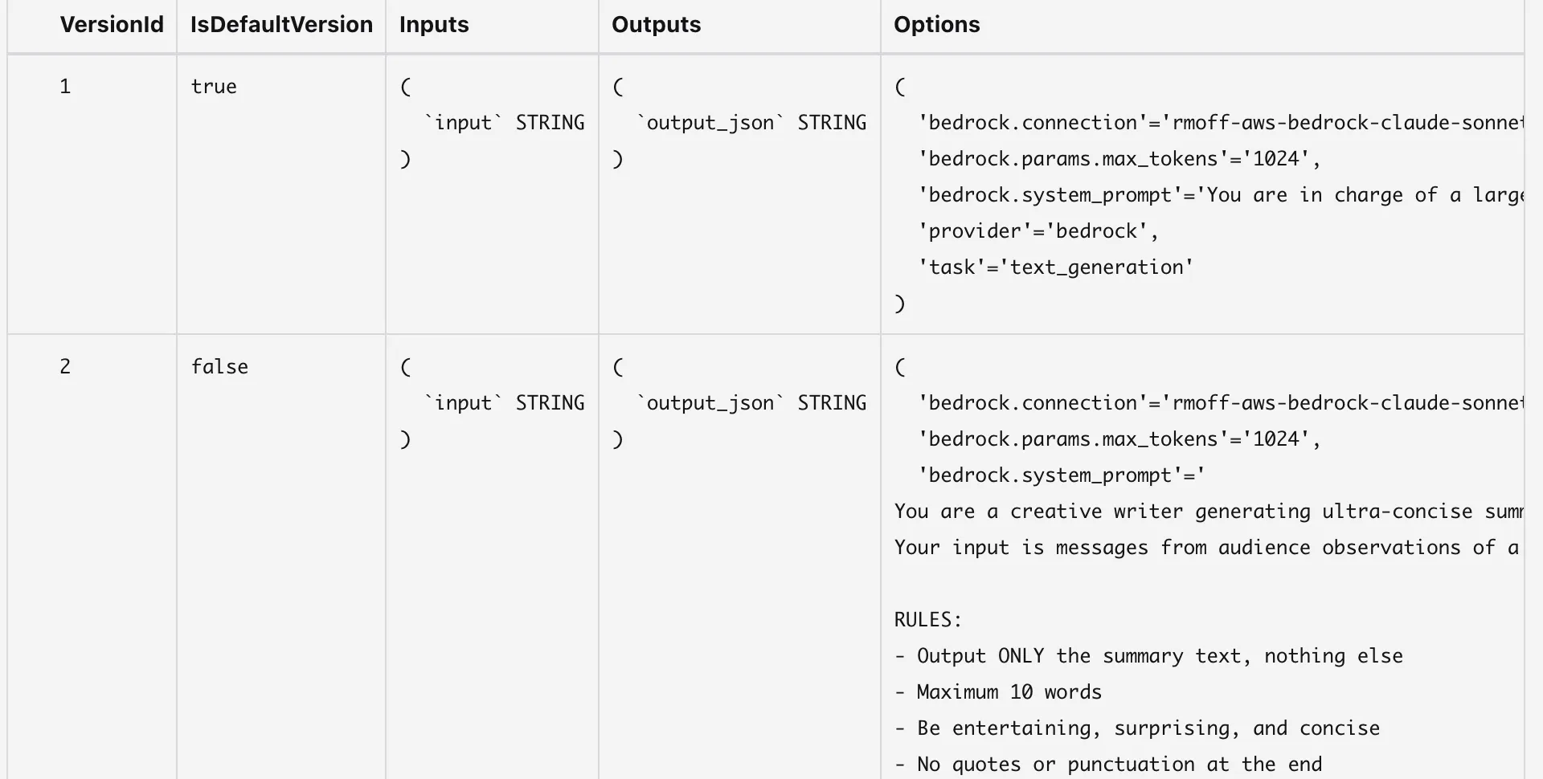
Task: Select the Inputs column header
Action: pyautogui.click(x=434, y=25)
